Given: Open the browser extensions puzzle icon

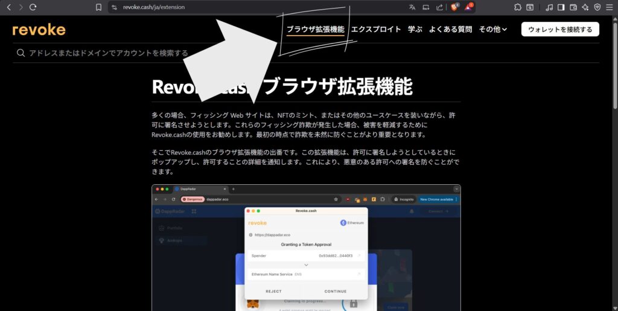Looking at the screenshot, I should tap(518, 7).
